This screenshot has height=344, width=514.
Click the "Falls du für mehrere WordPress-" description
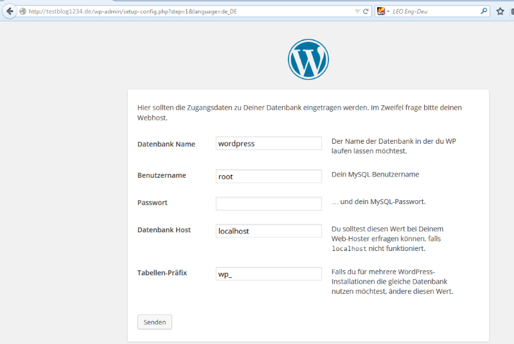click(x=393, y=282)
